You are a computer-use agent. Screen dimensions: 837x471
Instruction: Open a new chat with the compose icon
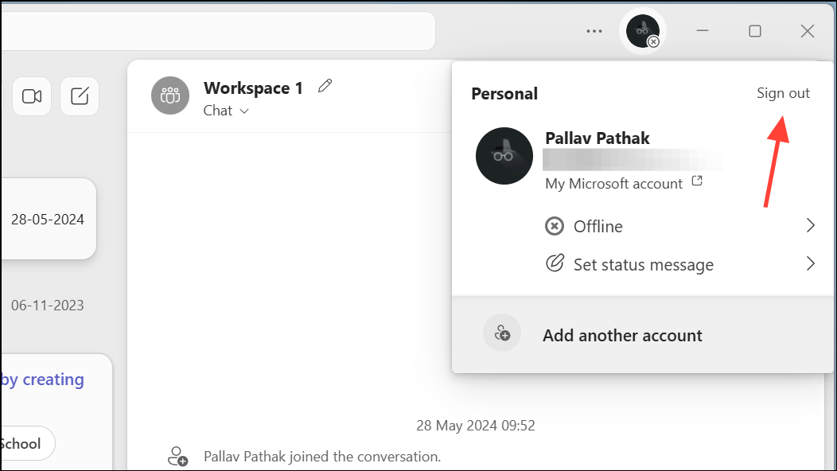[x=80, y=95]
